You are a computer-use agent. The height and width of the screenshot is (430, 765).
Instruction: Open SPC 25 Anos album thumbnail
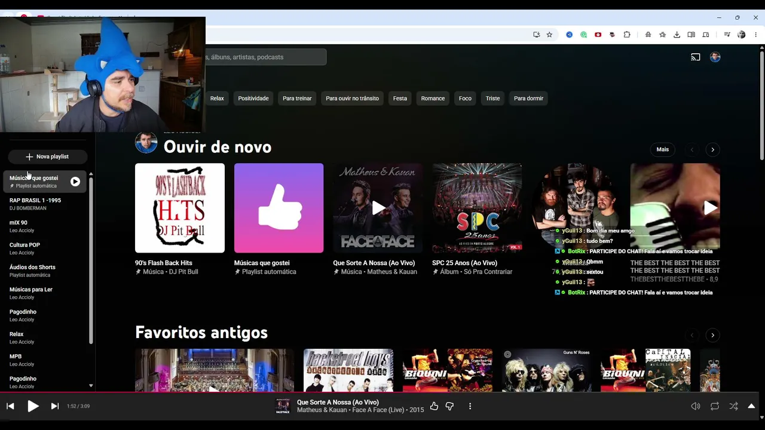[x=477, y=208]
